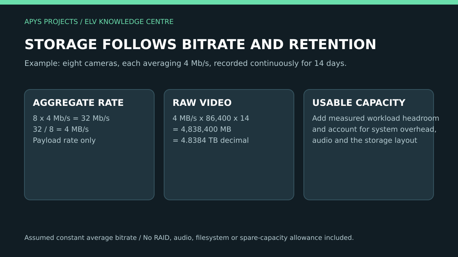Image resolution: width=458 pixels, height=257 pixels.
Task: Select the line '4 MB/s x 86,400 x 14'
Action: (x=211, y=118)
